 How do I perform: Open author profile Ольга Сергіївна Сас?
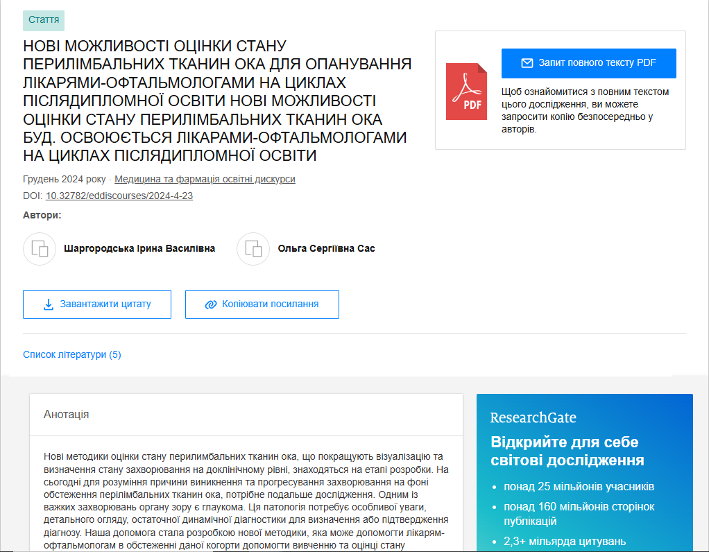coord(326,248)
